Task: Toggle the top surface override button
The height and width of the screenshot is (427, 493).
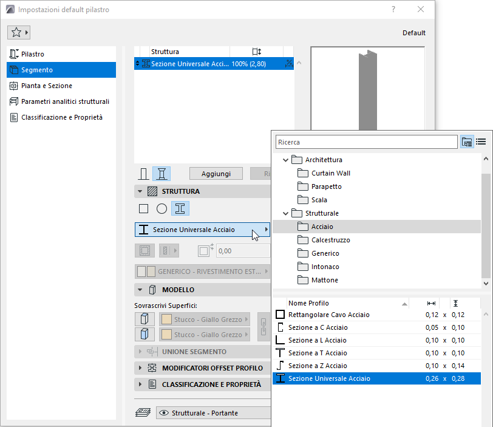Action: [x=144, y=319]
